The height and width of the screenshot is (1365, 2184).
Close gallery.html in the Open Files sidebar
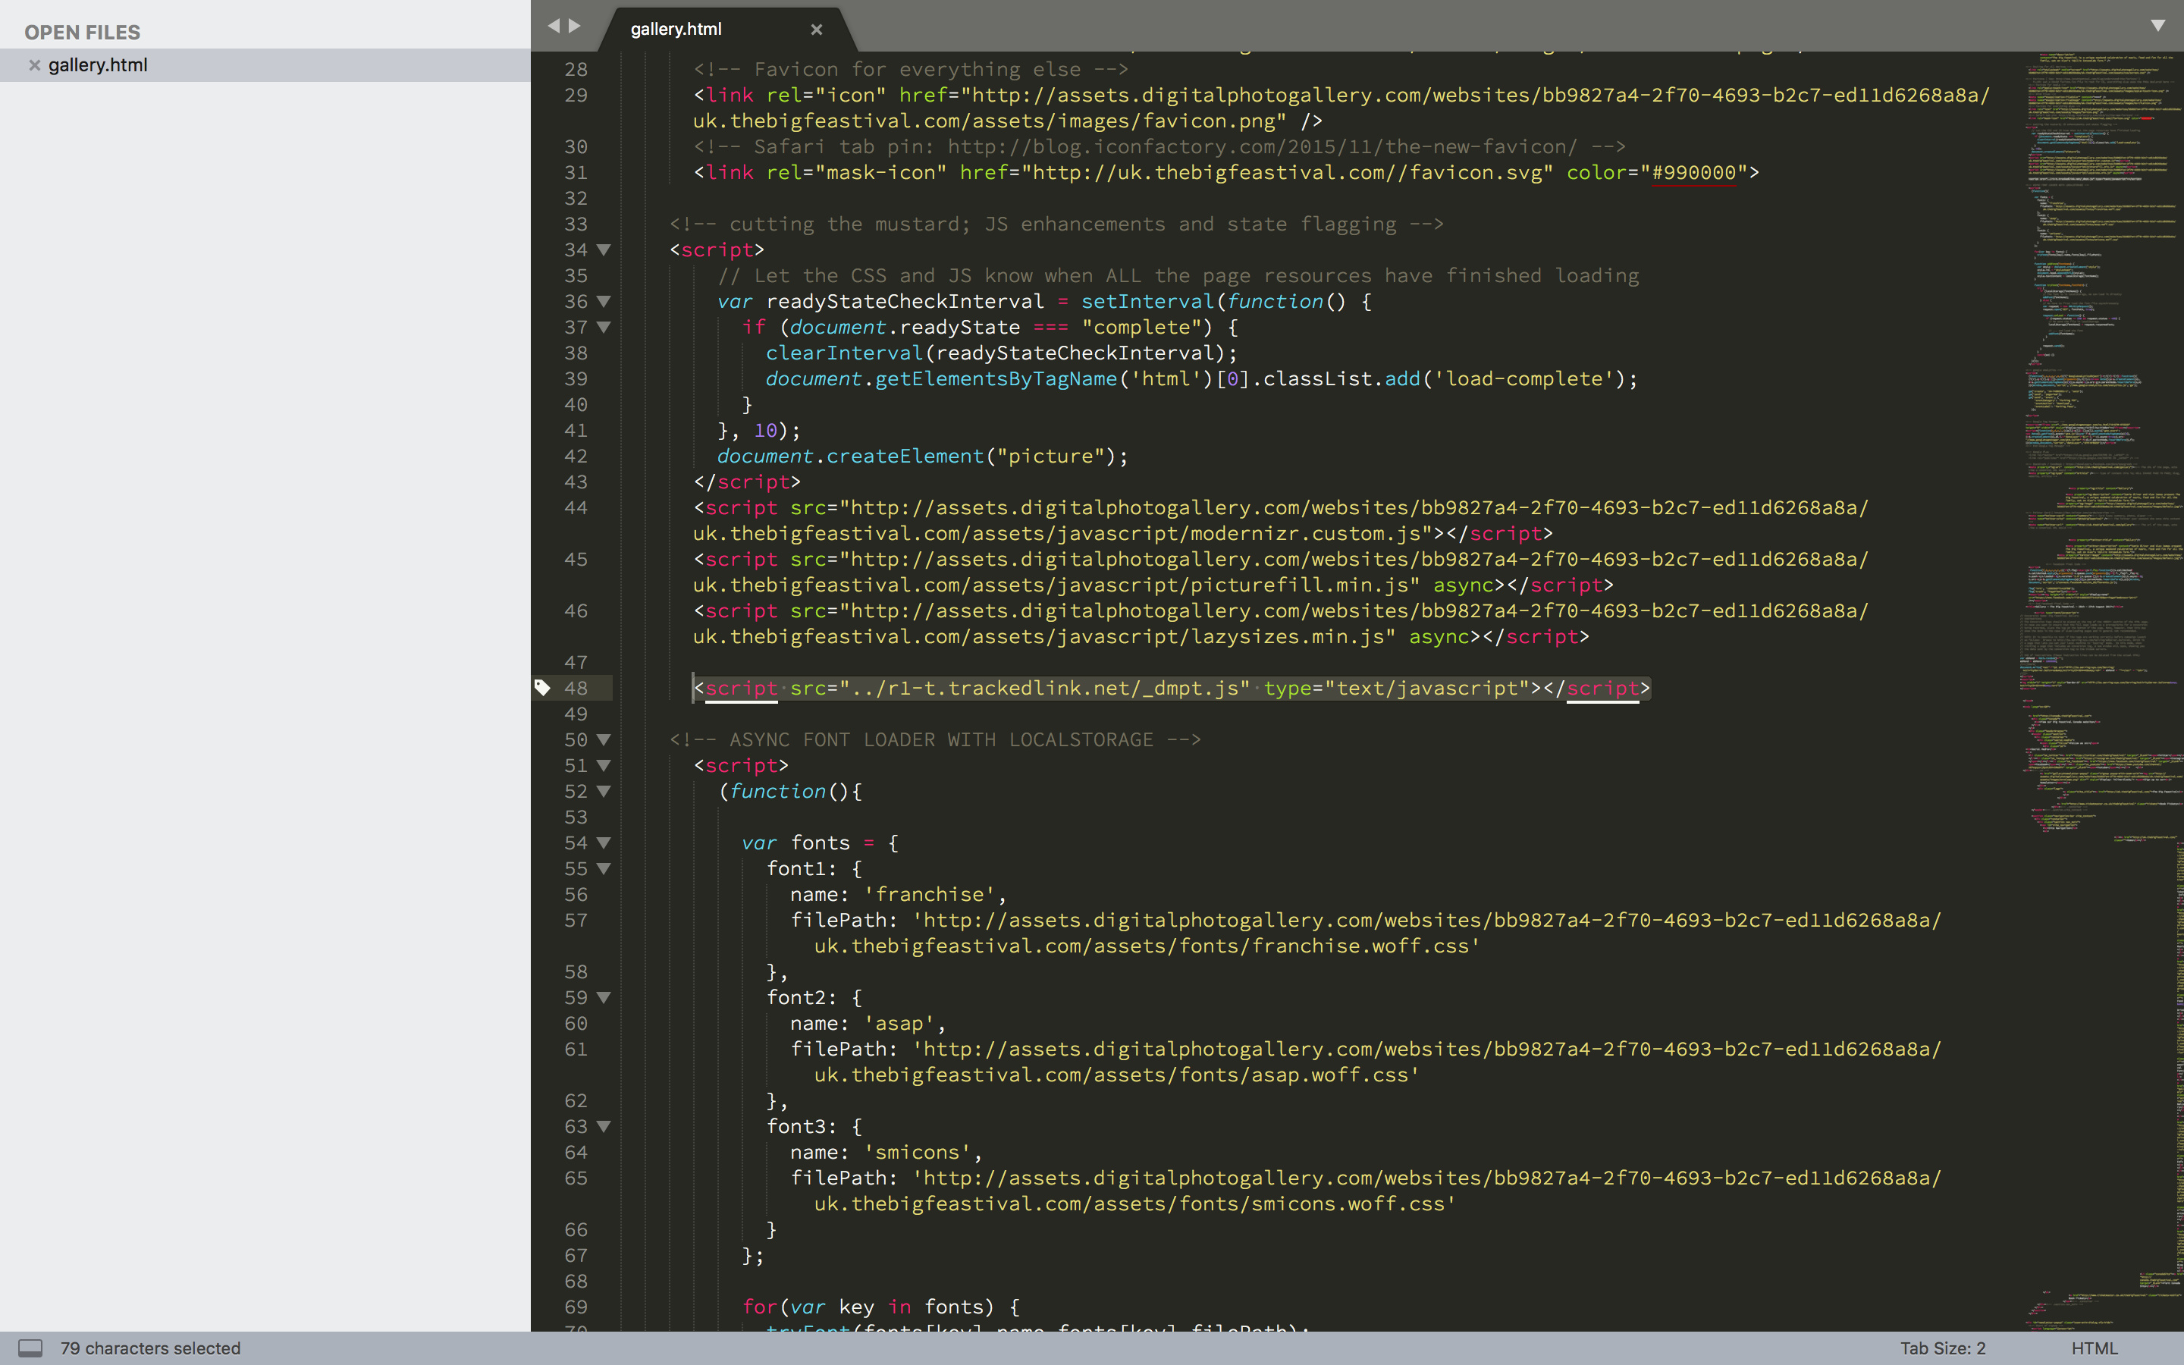pyautogui.click(x=34, y=65)
